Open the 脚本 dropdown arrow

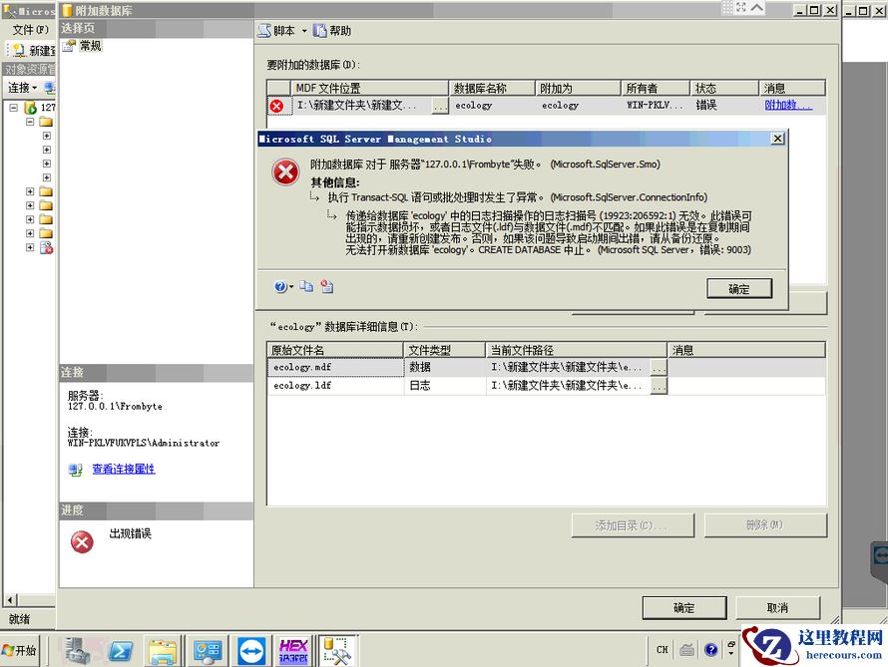click(304, 31)
